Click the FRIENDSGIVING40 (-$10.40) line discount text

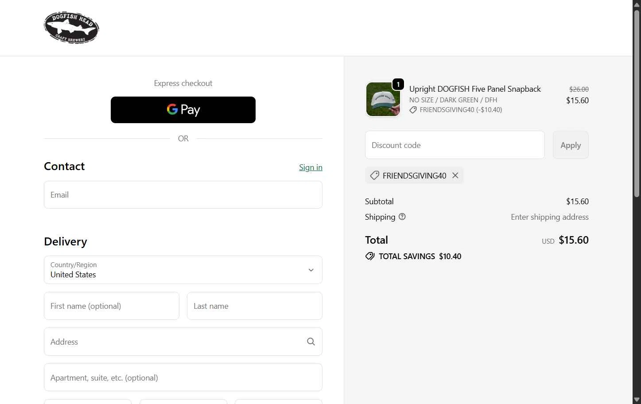[x=461, y=110]
